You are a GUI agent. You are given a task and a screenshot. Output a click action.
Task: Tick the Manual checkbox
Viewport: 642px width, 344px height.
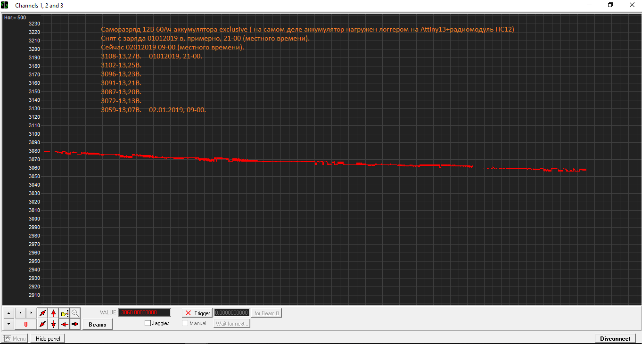(185, 323)
